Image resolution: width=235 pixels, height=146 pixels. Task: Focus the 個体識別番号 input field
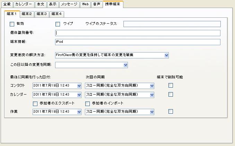[138, 33]
